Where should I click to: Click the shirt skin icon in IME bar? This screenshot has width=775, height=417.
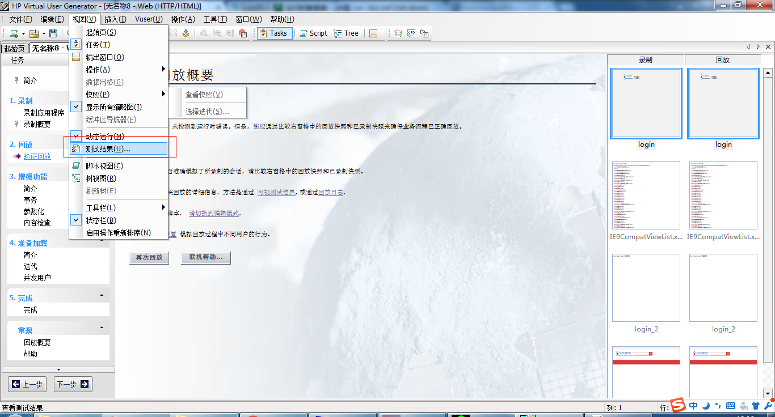point(755,406)
